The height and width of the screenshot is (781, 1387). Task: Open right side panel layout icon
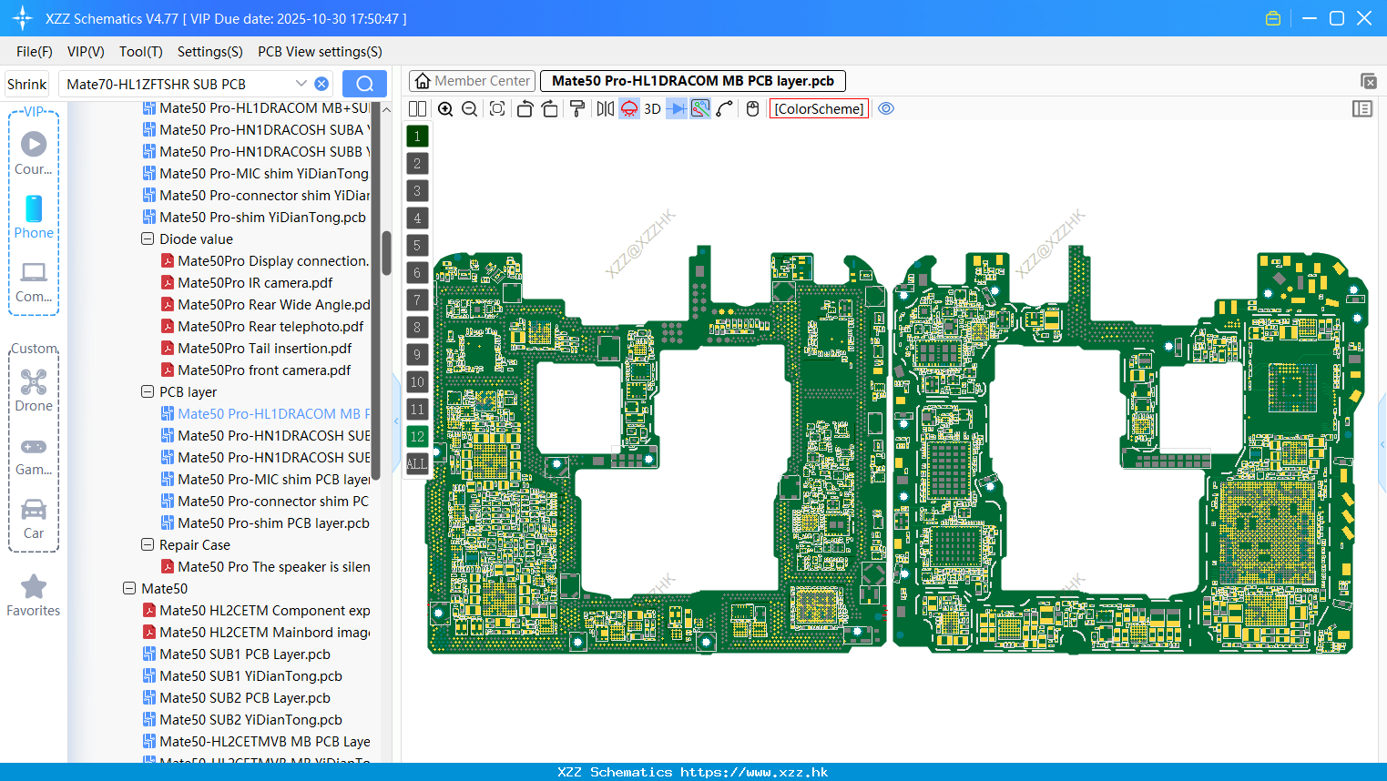(1362, 108)
